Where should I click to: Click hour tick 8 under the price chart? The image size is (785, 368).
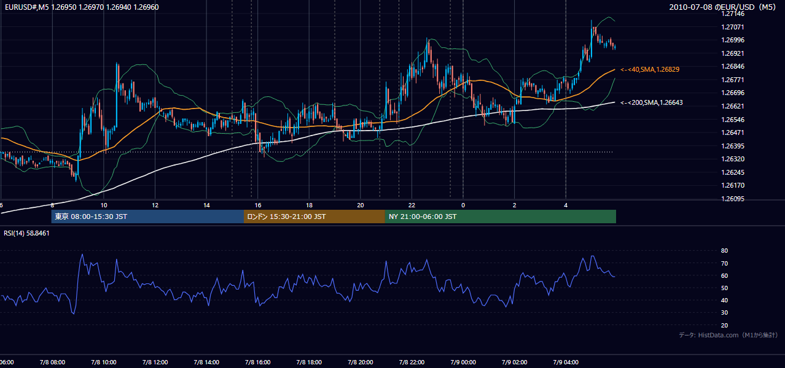pos(52,205)
